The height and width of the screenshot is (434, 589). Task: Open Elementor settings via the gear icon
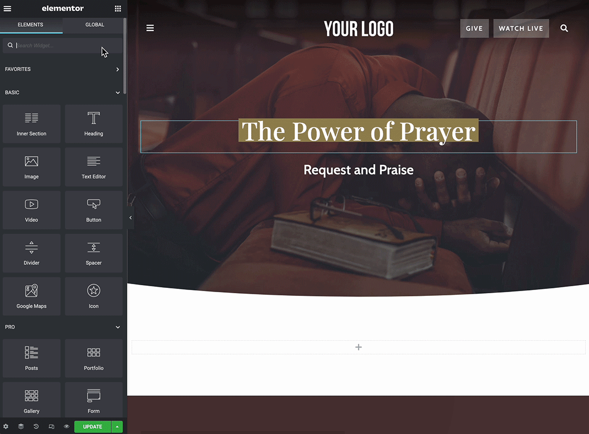(x=6, y=427)
